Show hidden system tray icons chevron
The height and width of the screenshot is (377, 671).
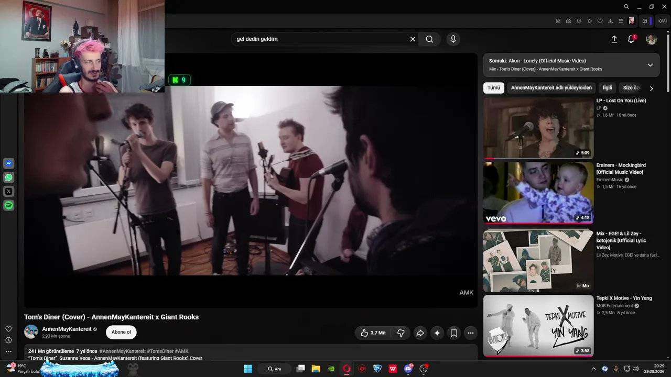point(593,369)
